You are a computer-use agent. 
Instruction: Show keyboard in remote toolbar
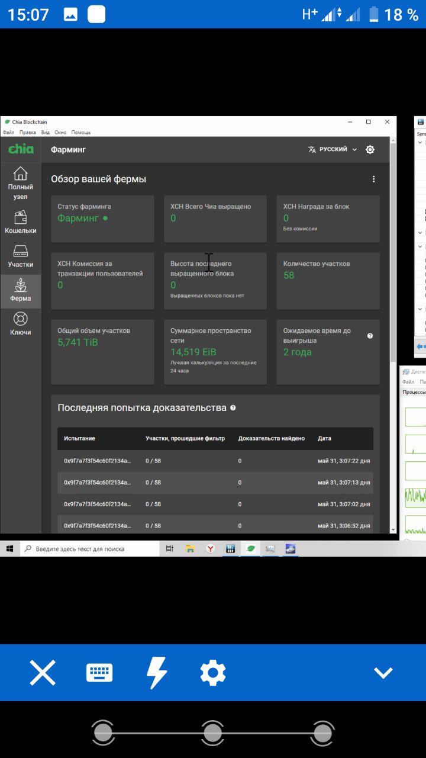point(99,673)
